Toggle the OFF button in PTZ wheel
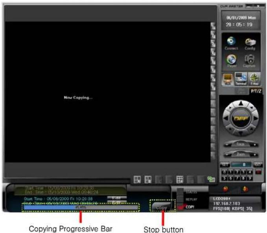The height and width of the screenshot is (233, 267). click(x=241, y=118)
